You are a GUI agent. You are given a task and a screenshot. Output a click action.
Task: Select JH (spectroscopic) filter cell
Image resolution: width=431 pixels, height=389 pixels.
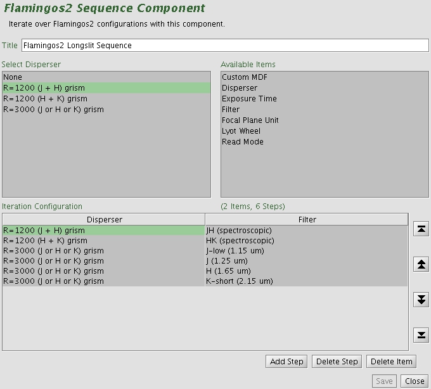[307, 230]
